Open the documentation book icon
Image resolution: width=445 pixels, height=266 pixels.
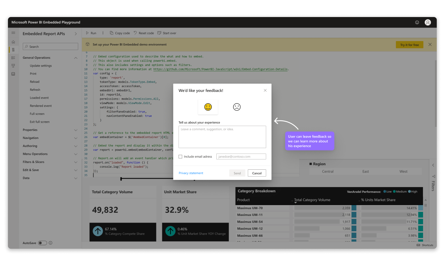(x=13, y=74)
